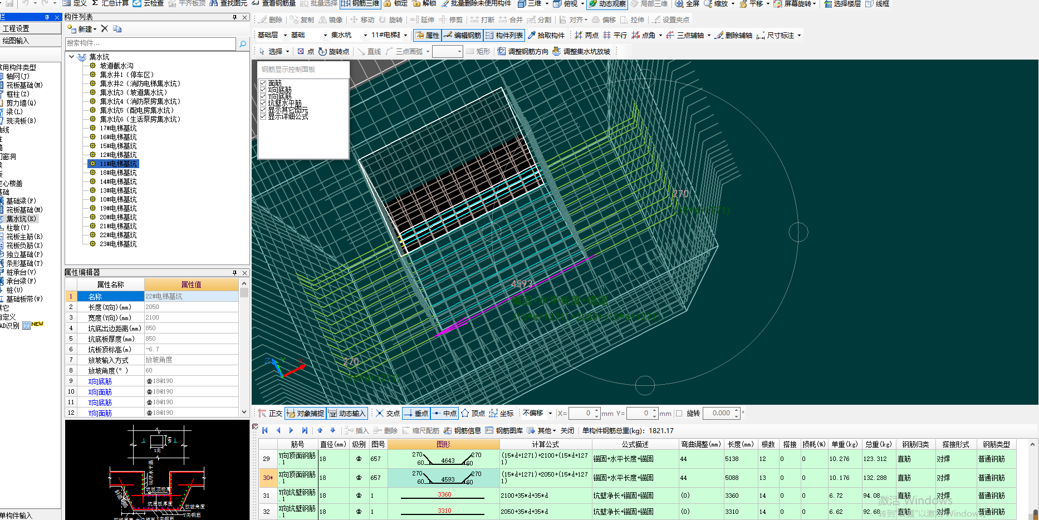Select 旋转点 rotate point tool
Viewport: 1039px width, 520px height.
(334, 51)
